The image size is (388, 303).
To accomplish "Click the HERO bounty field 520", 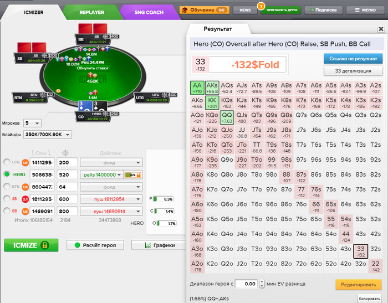I will point(67,174).
